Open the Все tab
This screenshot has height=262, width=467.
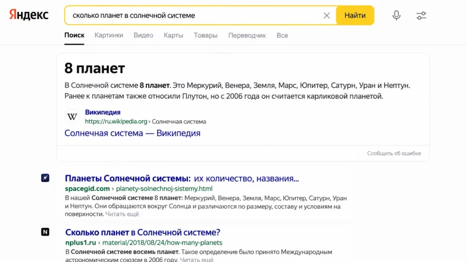(x=282, y=35)
